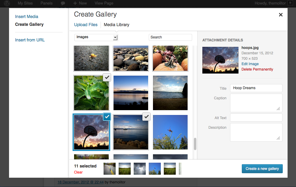Select the red dragonfly photo thumbnail

(x=170, y=132)
